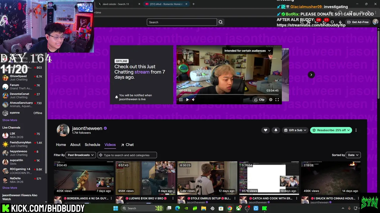Open Xbox app from taskbar
Viewport: 380px width, 213px height.
point(238,208)
